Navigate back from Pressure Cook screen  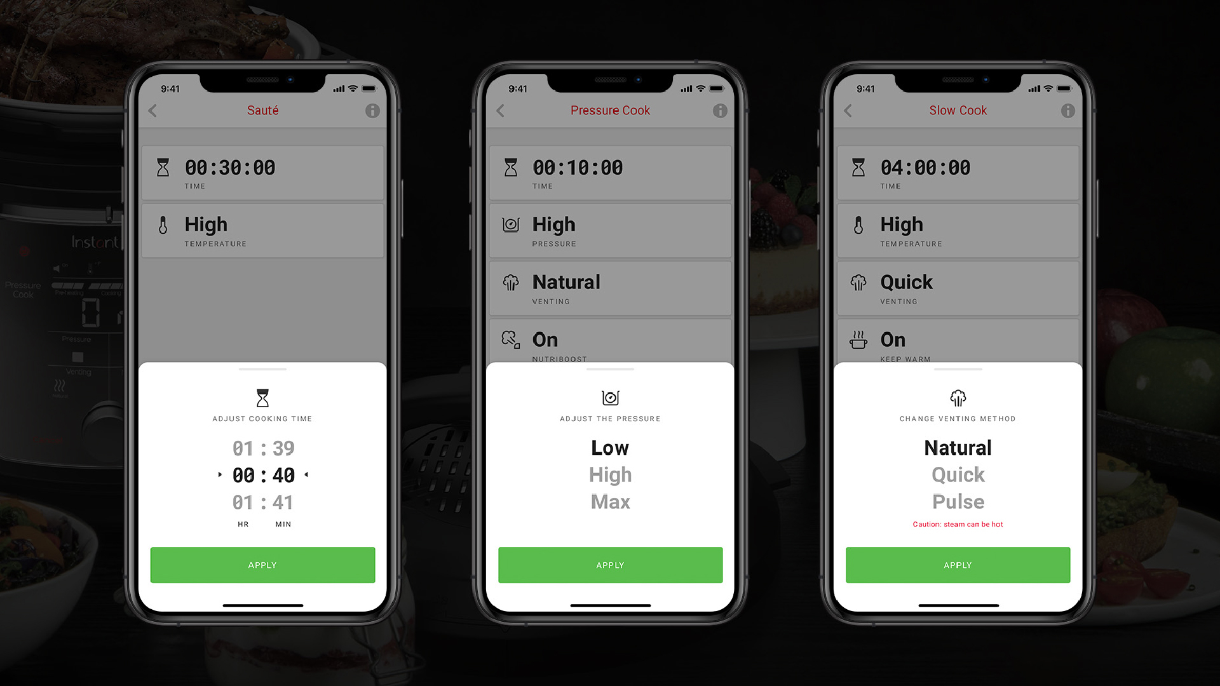point(501,110)
